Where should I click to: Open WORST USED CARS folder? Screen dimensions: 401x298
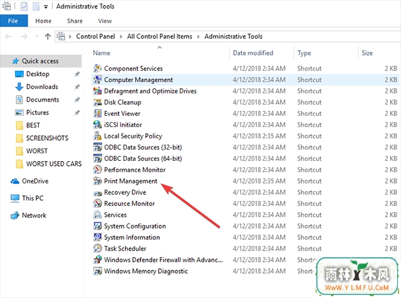(x=54, y=163)
